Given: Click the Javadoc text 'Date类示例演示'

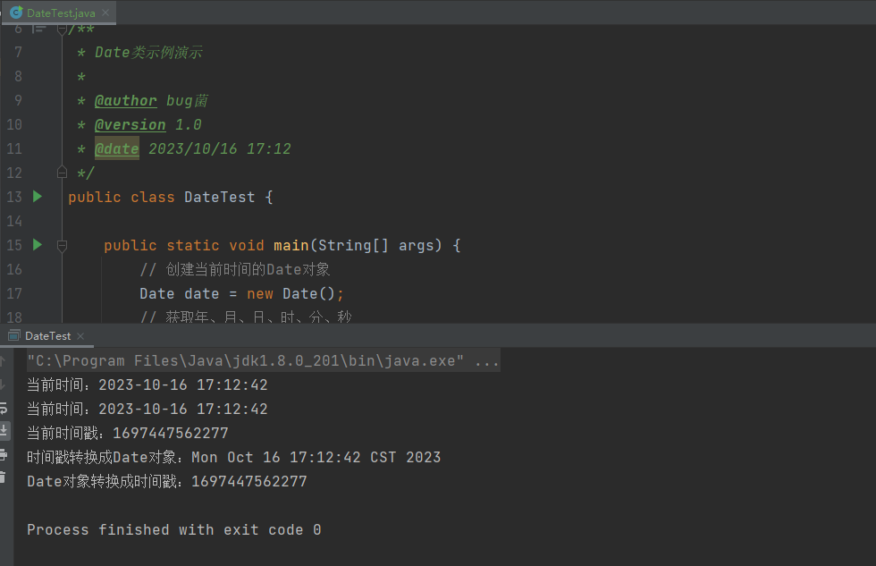Looking at the screenshot, I should (x=148, y=53).
